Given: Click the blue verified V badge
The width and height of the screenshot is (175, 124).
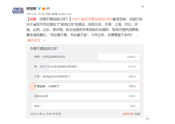Looking at the screenshot, I should click(39, 8).
